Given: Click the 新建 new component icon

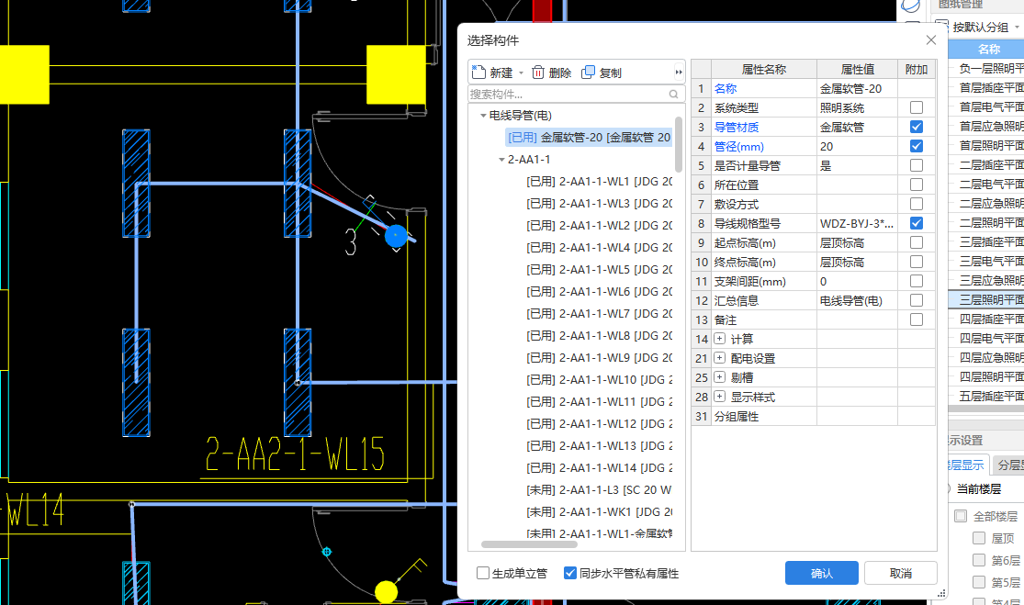Looking at the screenshot, I should [478, 72].
